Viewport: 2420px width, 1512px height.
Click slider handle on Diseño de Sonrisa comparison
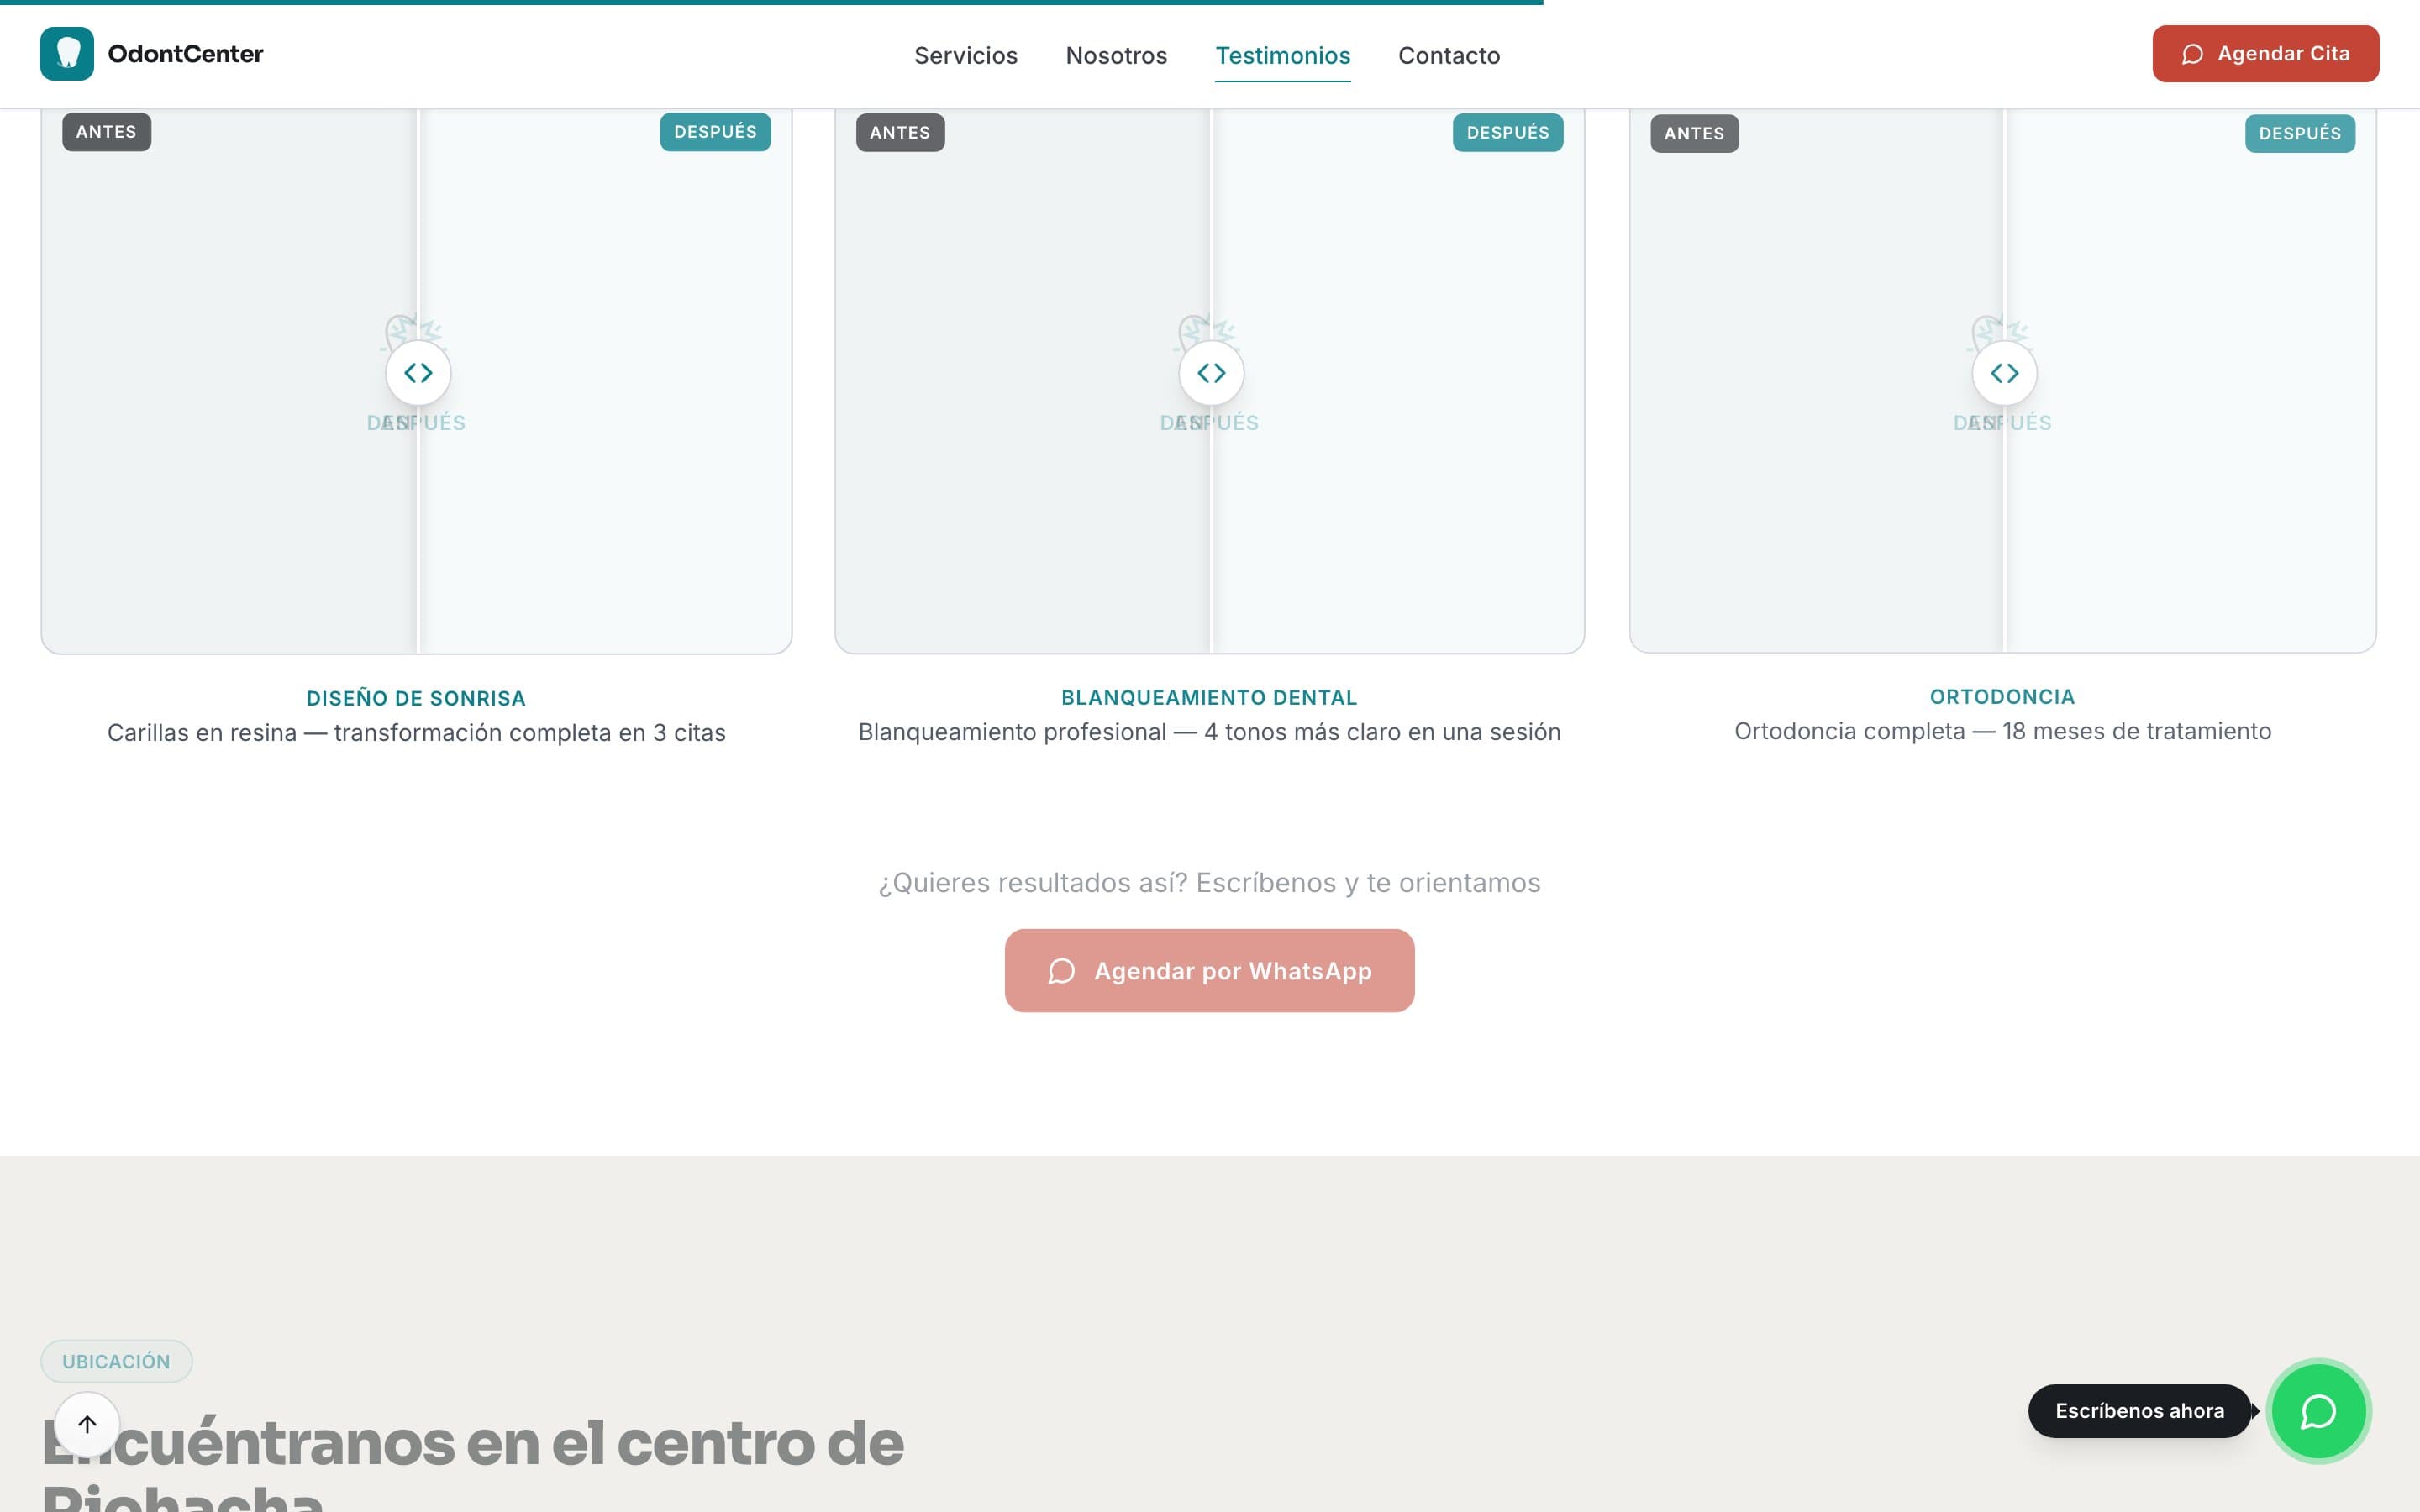418,373
